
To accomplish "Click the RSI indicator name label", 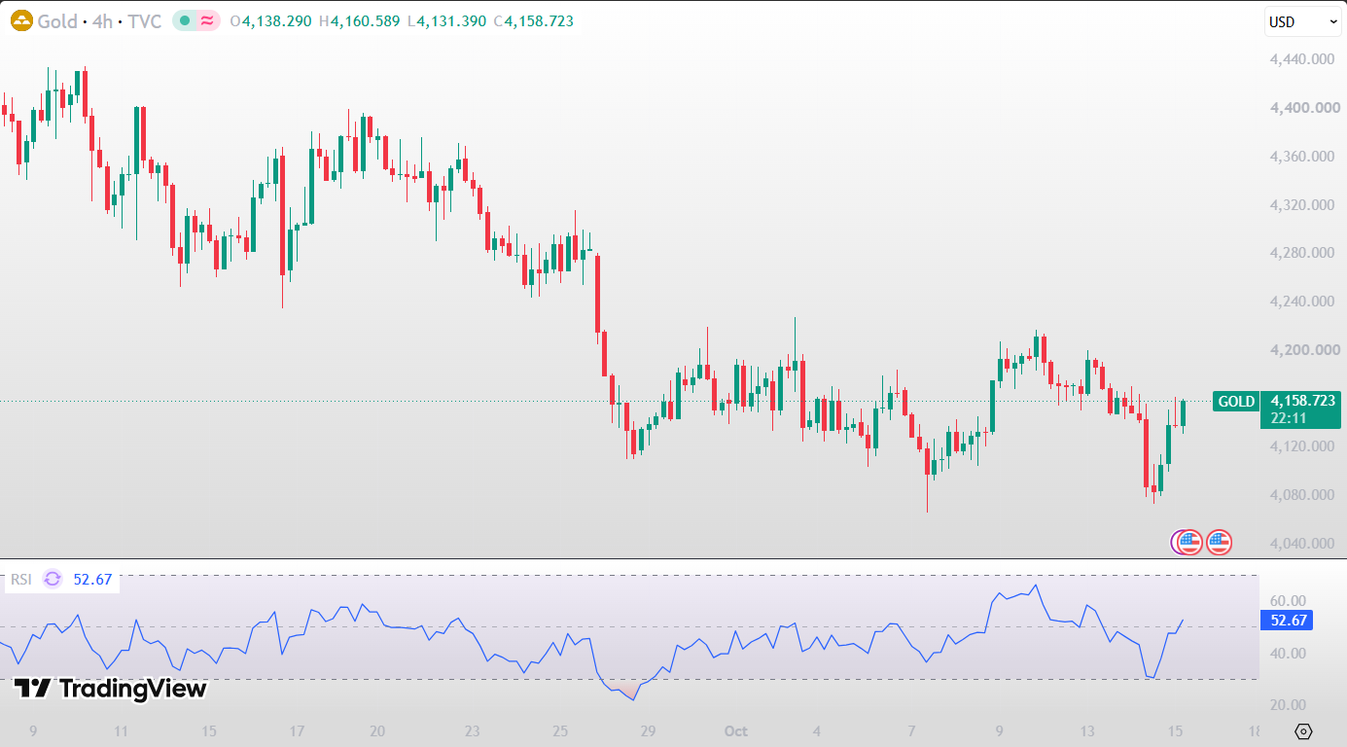I will [21, 580].
